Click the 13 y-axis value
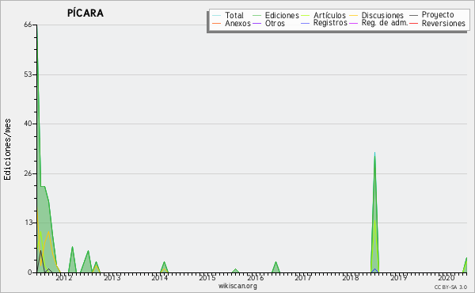Viewport: 475px width, 293px height. tap(28, 223)
